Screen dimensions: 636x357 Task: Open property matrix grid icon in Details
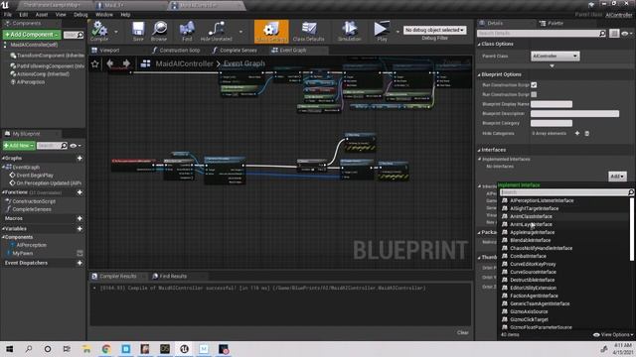(x=614, y=33)
